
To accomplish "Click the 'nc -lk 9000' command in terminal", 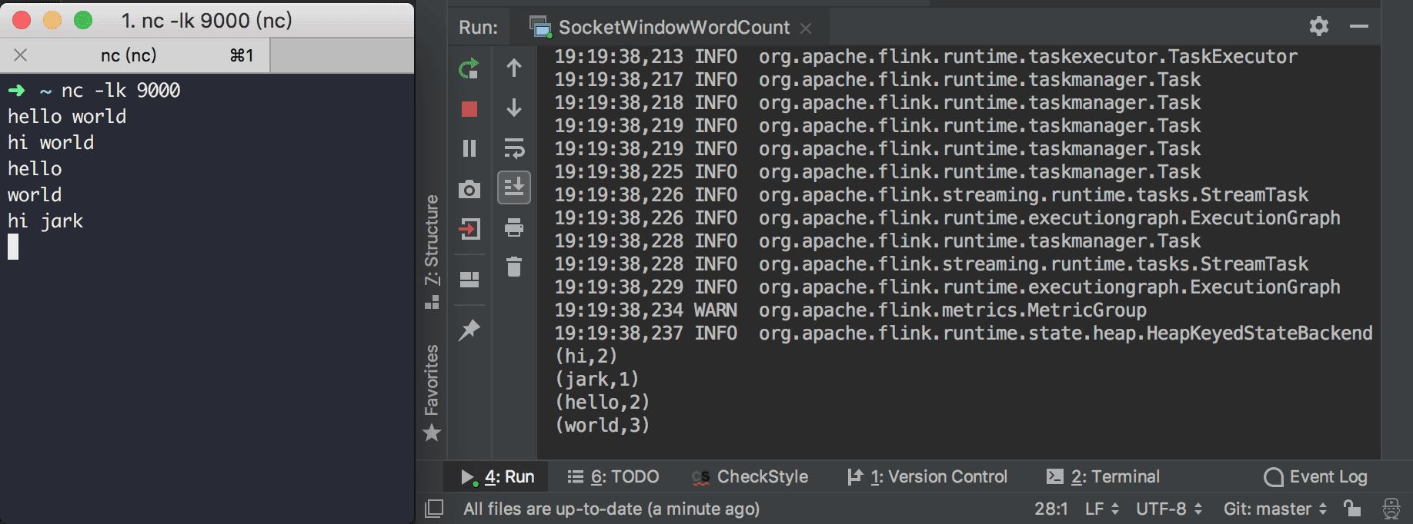I will point(121,91).
